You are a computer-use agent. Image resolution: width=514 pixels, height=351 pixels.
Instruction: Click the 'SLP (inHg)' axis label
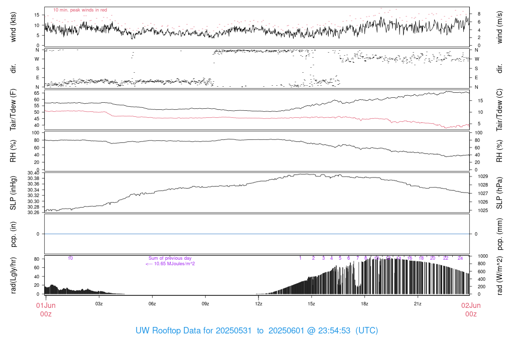pyautogui.click(x=14, y=193)
